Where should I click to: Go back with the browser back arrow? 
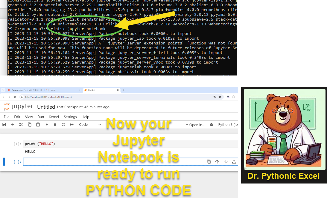[4, 97]
